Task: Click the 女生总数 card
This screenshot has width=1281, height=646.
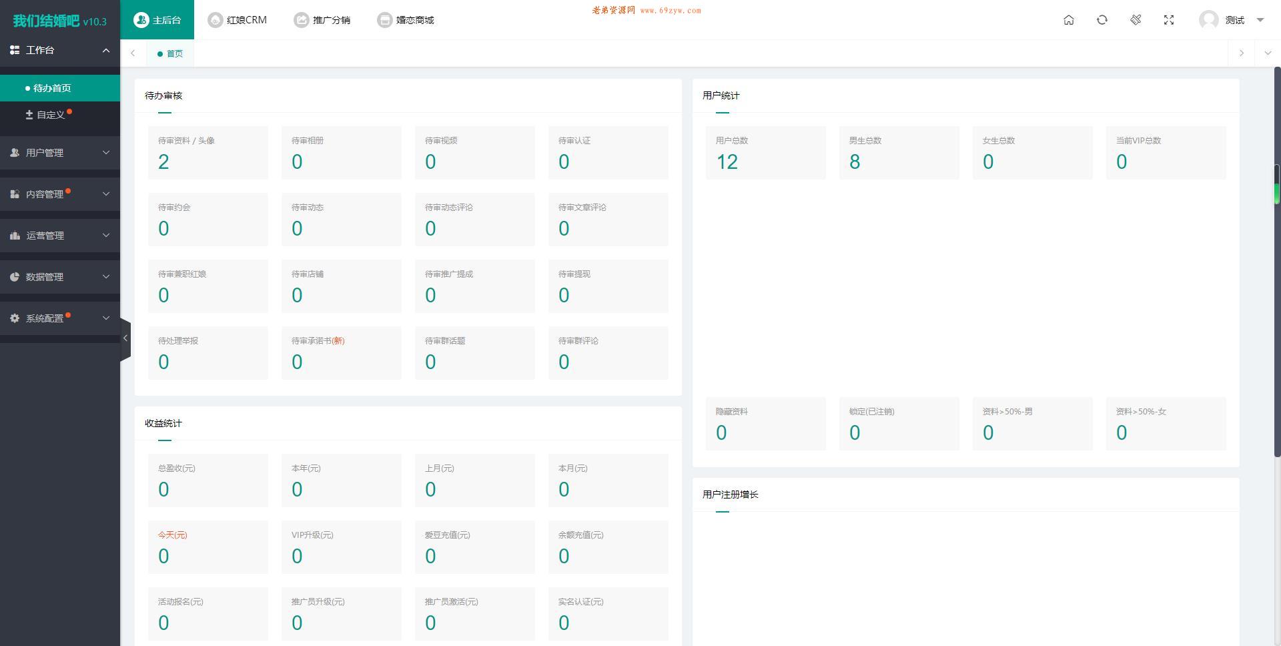Action: [1033, 153]
